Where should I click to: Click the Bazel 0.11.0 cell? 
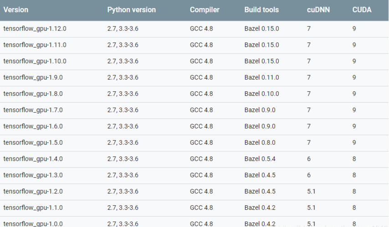click(x=261, y=78)
